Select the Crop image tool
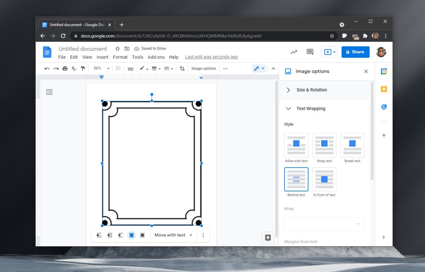Viewport: 425px width, 272px height. point(182,68)
